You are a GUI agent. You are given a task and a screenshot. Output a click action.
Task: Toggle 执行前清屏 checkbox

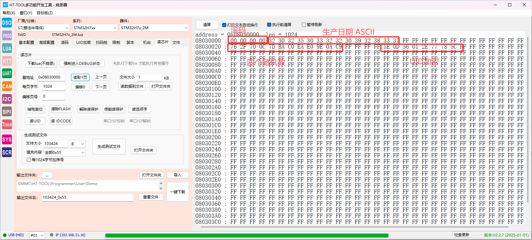(x=279, y=24)
